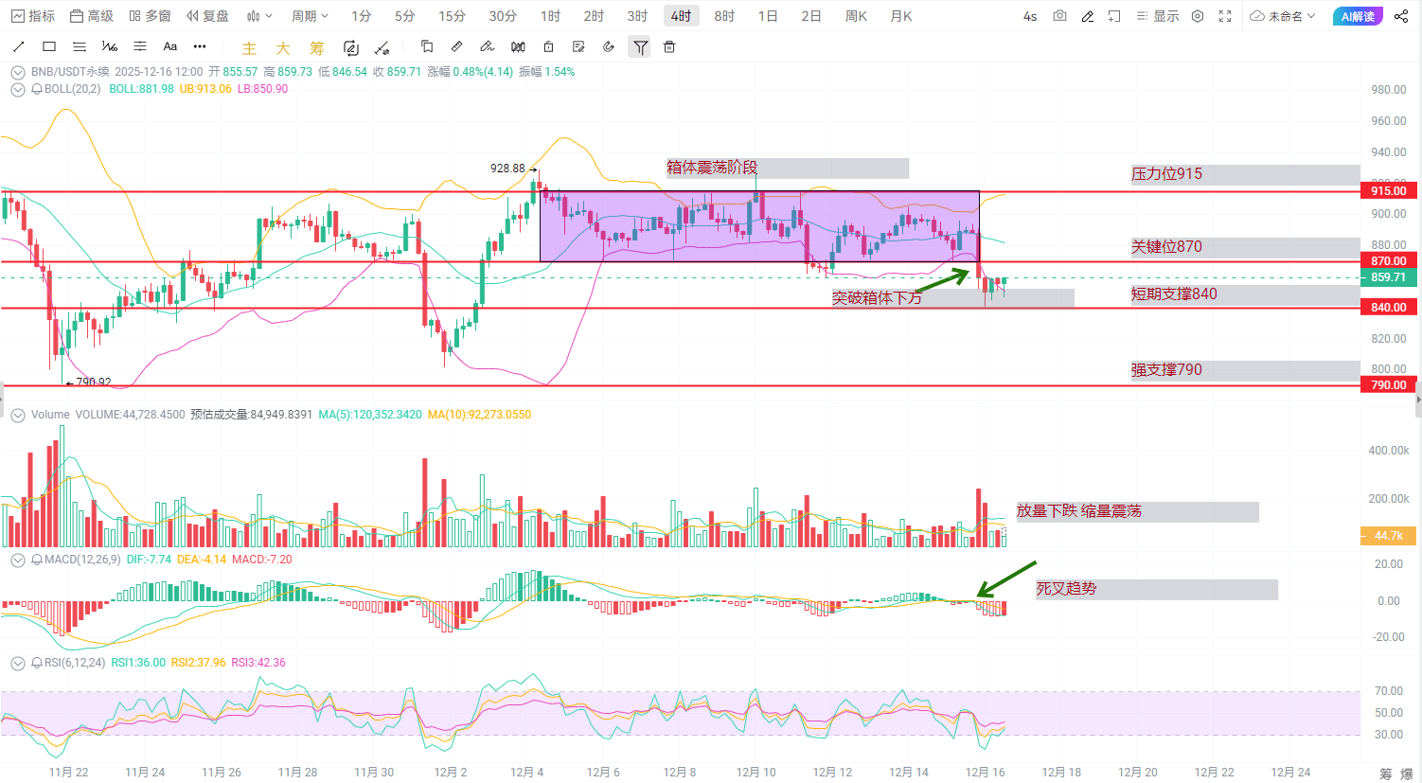Expand the candlestick chart type dropdown

click(x=258, y=16)
